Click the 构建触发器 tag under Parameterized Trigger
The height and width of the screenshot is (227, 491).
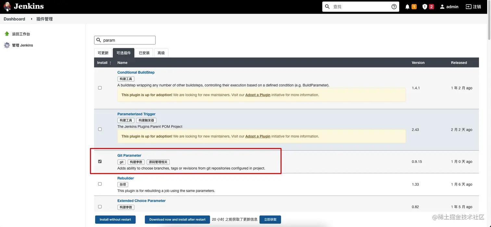(146, 120)
